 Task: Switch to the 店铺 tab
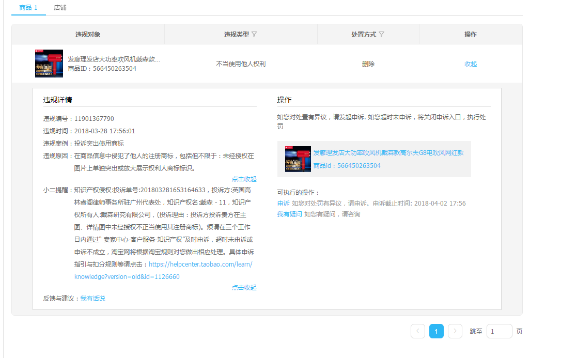[60, 8]
